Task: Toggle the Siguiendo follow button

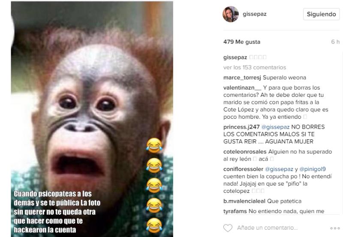Action: click(321, 14)
